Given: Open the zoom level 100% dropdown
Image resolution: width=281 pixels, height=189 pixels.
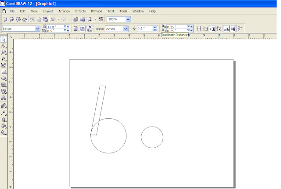Looking at the screenshot, I should (128, 19).
